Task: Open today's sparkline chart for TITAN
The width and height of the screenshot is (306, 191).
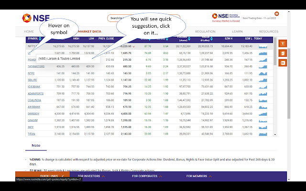Action: tap(262, 134)
